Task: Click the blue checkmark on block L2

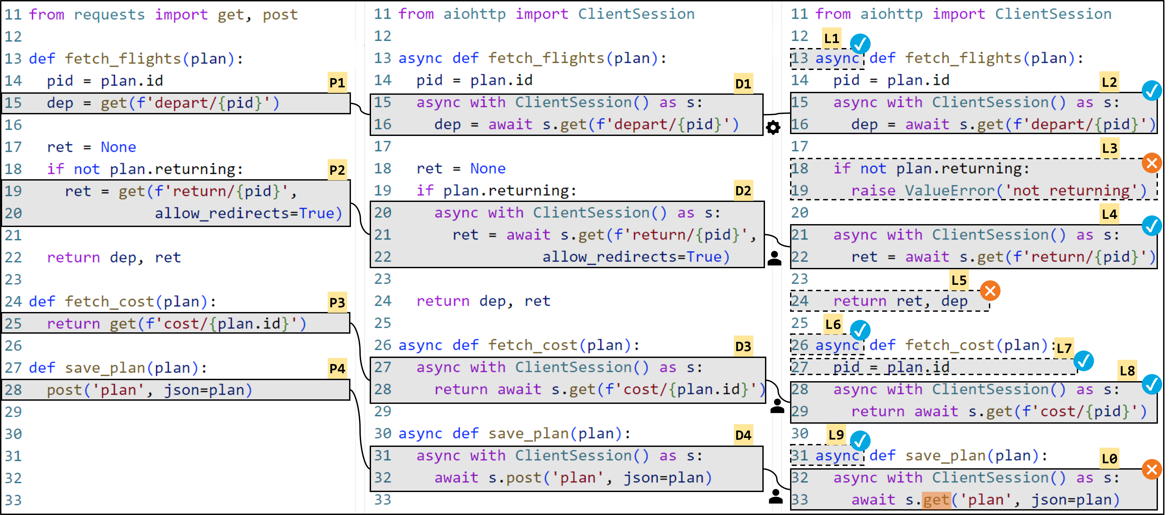Action: click(1152, 90)
